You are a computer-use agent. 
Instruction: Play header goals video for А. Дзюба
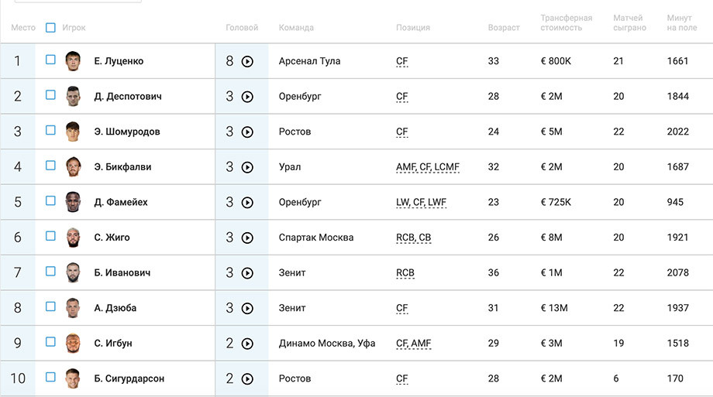pos(247,309)
